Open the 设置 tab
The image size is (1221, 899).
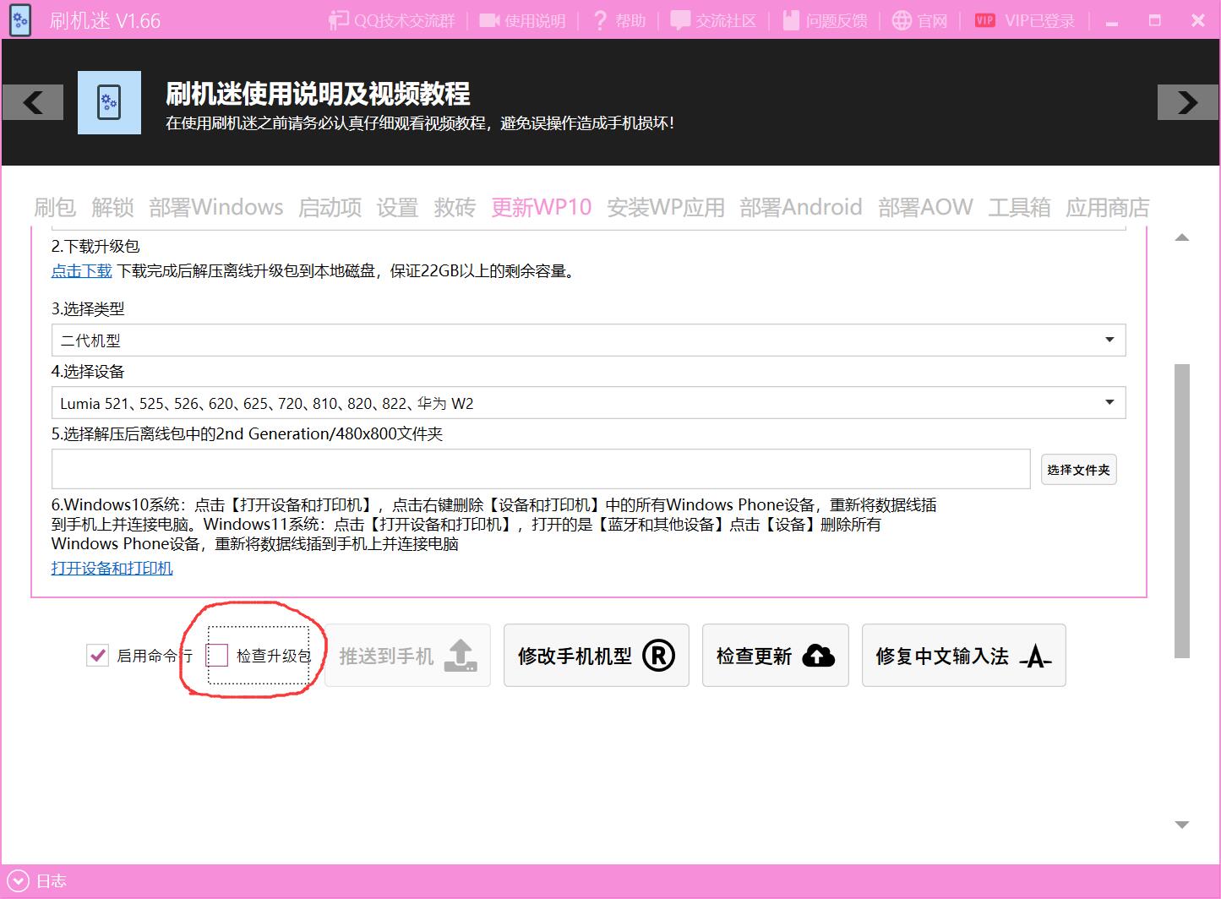(x=397, y=207)
